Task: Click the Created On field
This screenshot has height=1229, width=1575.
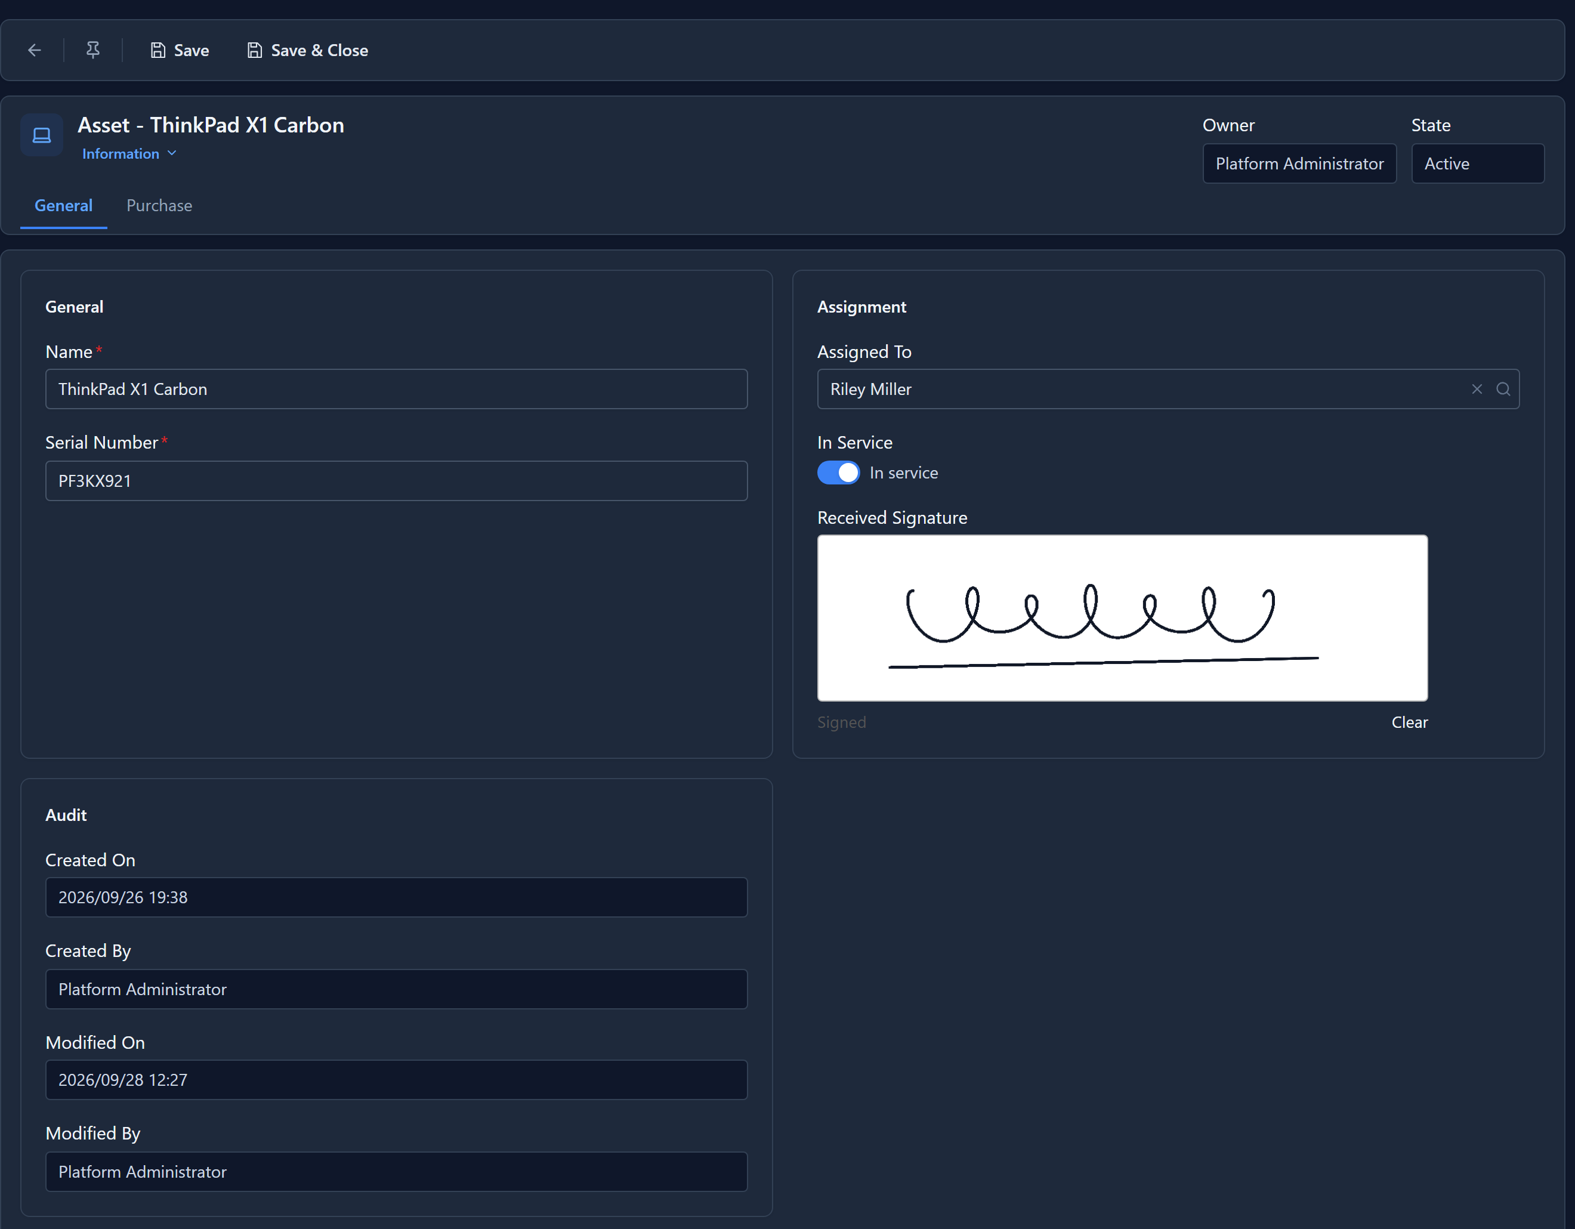Action: point(396,897)
